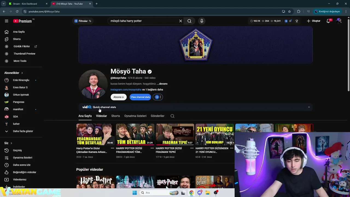Open the Windows Start menu
This screenshot has width=350, height=197.
pos(135,193)
